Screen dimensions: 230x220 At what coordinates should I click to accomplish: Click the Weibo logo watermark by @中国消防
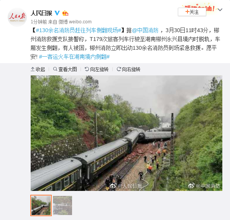point(191,186)
